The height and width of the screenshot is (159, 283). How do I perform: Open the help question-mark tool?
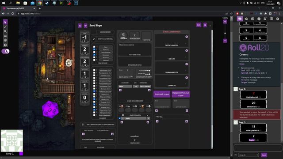(x=5, y=45)
